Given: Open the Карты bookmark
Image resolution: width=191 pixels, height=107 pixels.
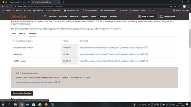Looking at the screenshot, I should tap(27, 11).
